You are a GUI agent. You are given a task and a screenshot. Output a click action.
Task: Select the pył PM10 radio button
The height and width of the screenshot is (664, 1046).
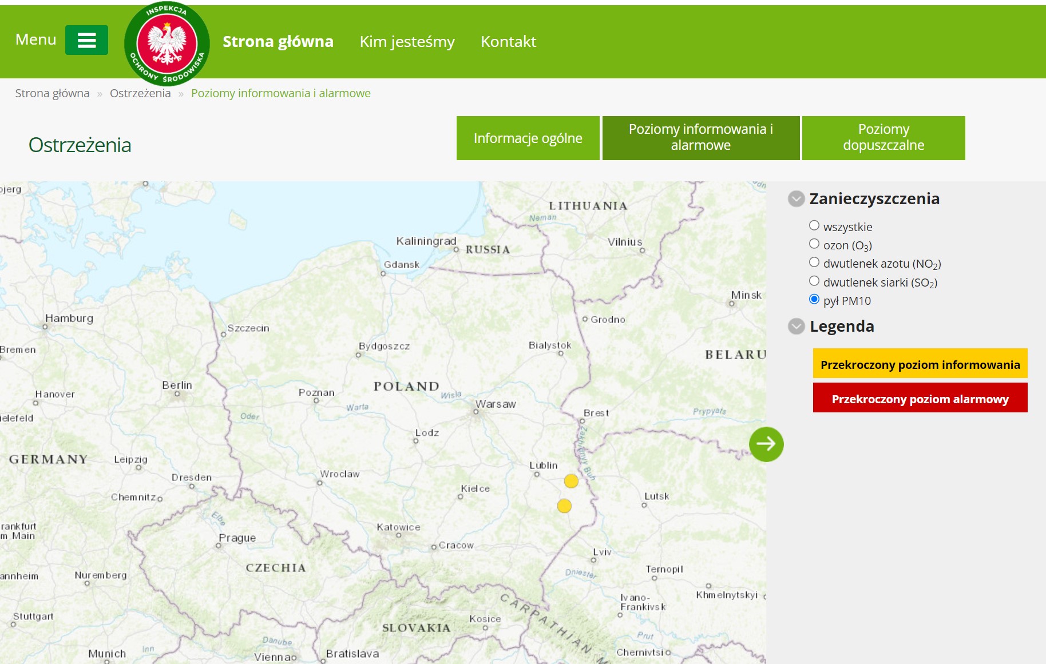click(x=814, y=299)
